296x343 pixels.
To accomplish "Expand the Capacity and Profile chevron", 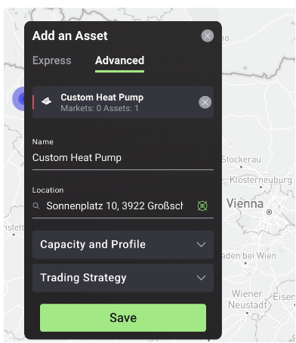I will point(201,245).
